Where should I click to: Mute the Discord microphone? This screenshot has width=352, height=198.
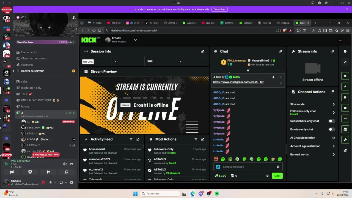51,182
